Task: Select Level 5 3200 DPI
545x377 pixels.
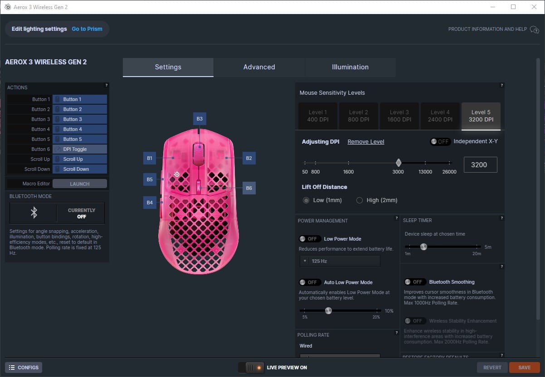Action: point(481,116)
